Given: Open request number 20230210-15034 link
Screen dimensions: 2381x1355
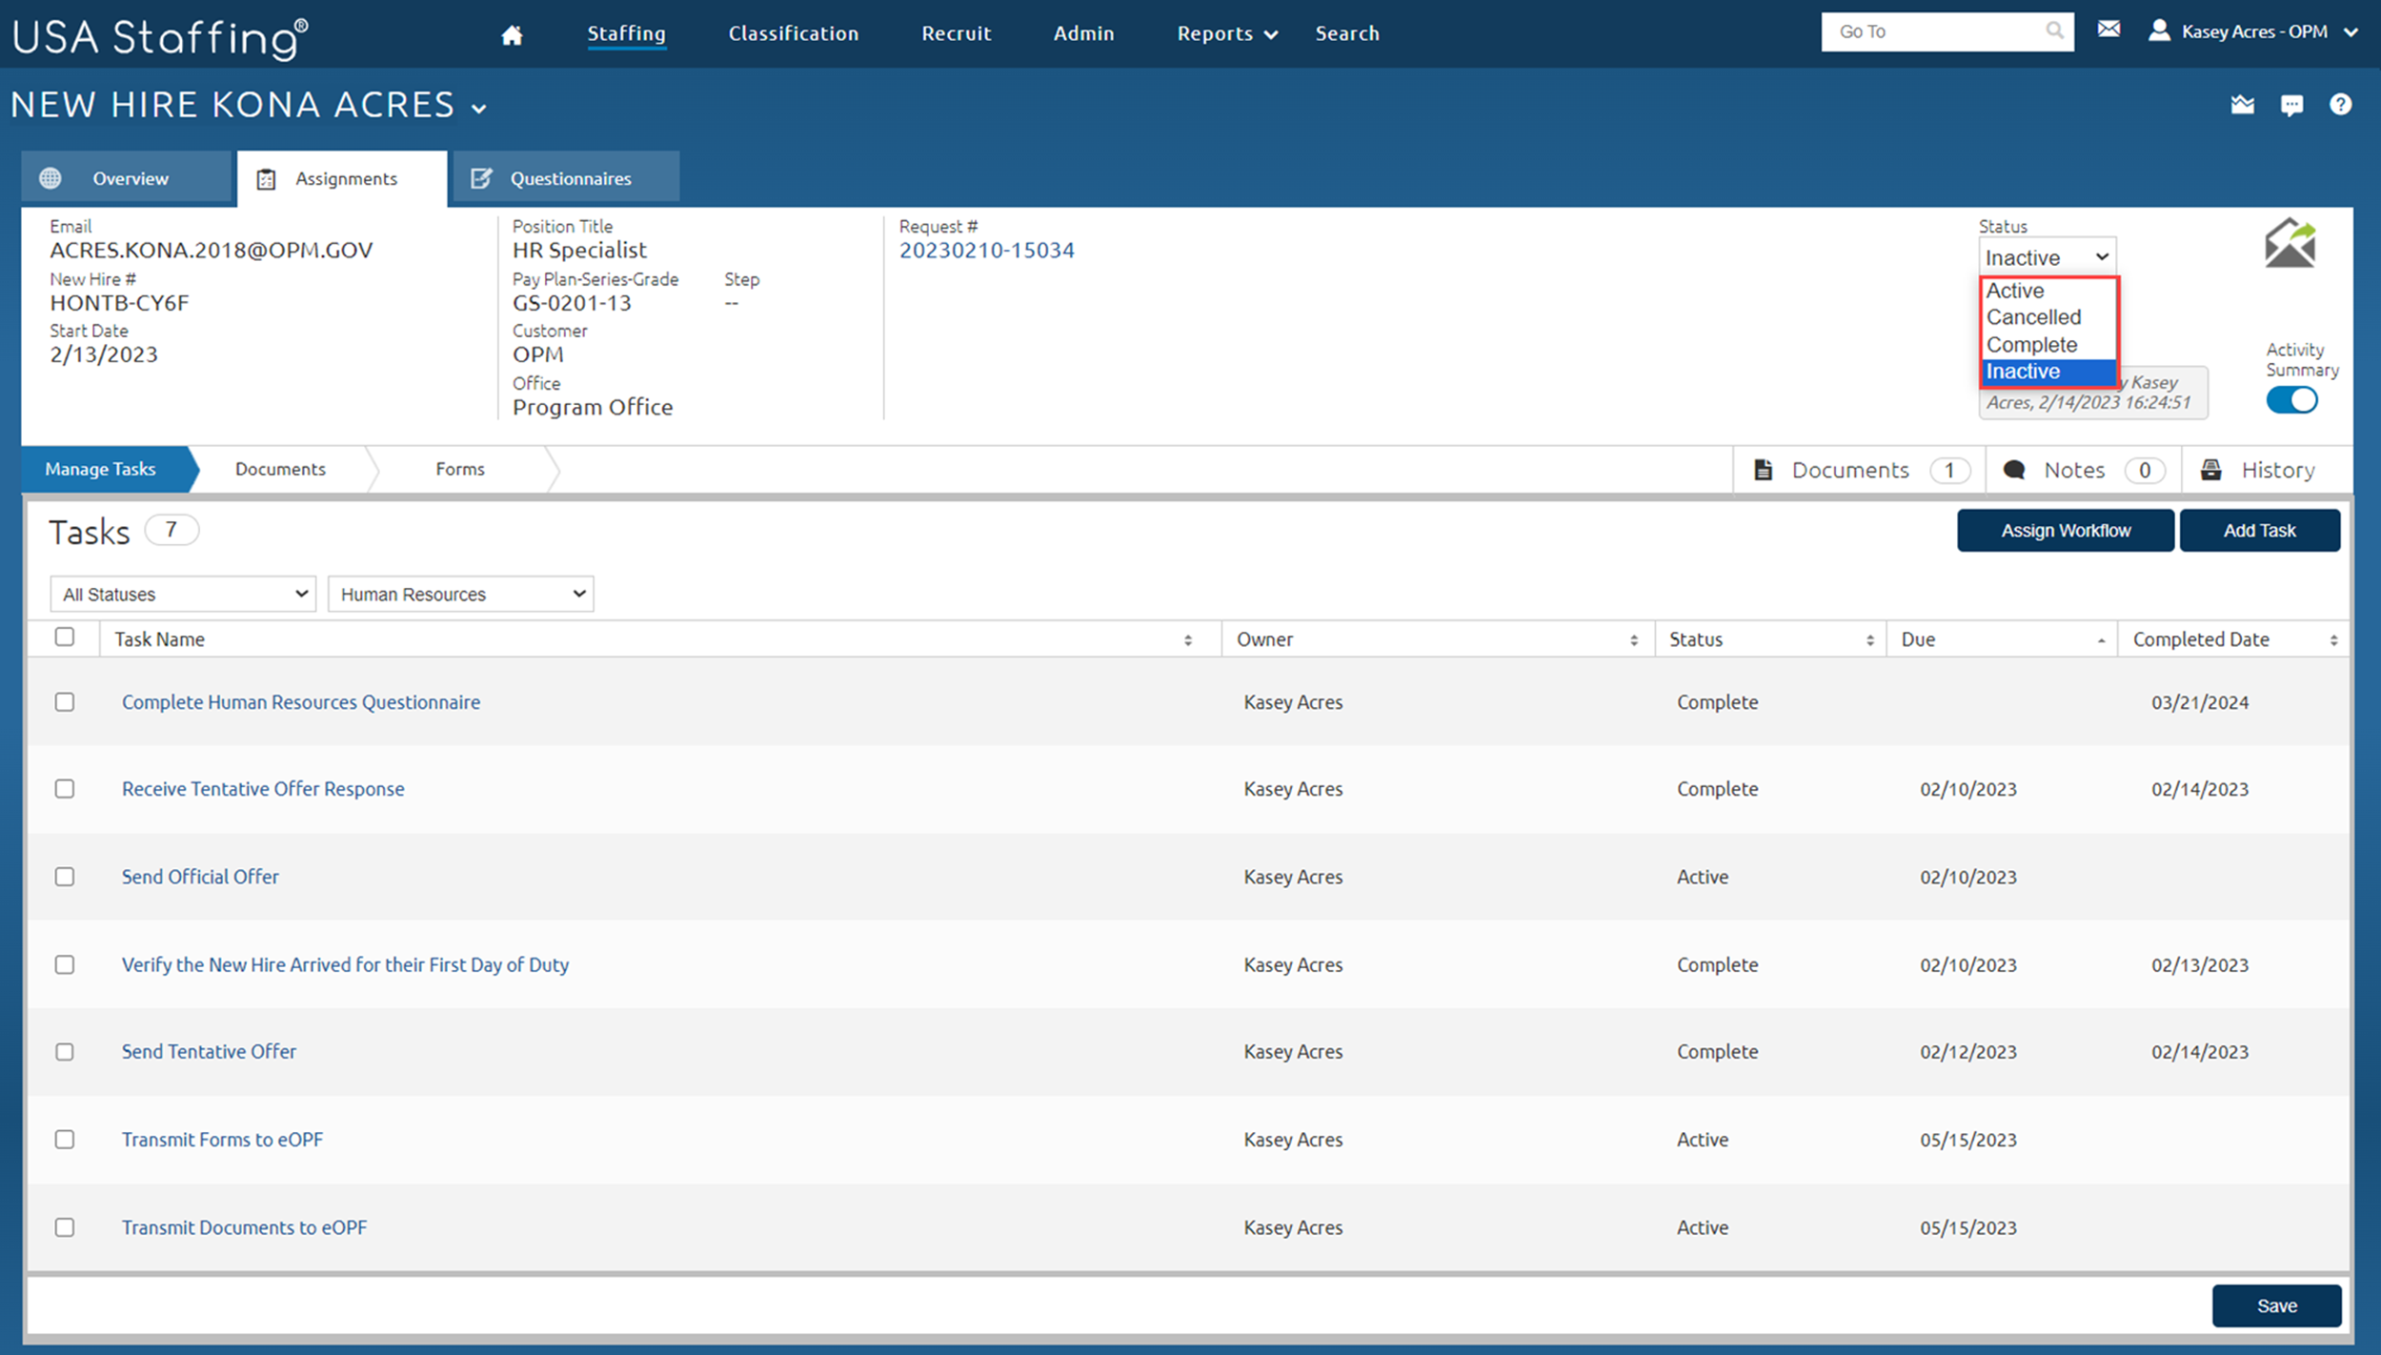Looking at the screenshot, I should (986, 251).
